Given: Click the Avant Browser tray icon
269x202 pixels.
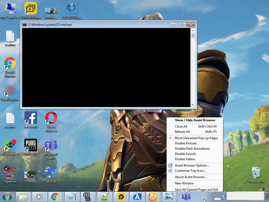Looking at the screenshot, I should pyautogui.click(x=223, y=197).
